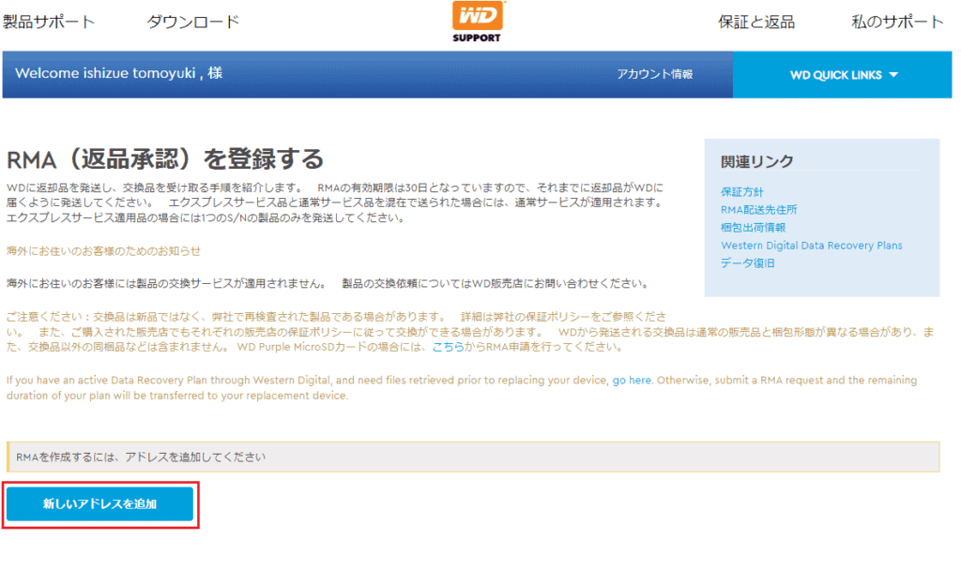Open the 梱包出荷情報 link
The width and height of the screenshot is (961, 585).
[x=754, y=228]
